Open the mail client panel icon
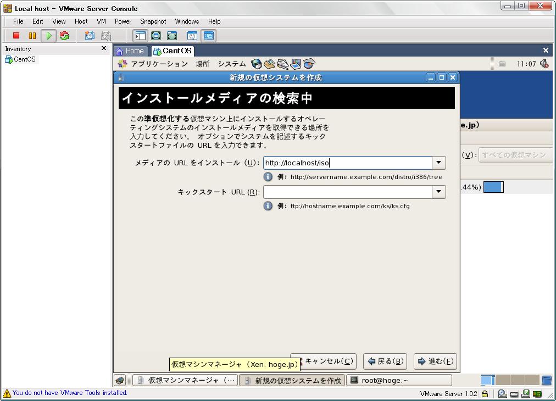 [x=270, y=64]
